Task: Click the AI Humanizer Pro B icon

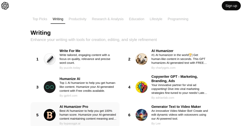Action: 50,115
